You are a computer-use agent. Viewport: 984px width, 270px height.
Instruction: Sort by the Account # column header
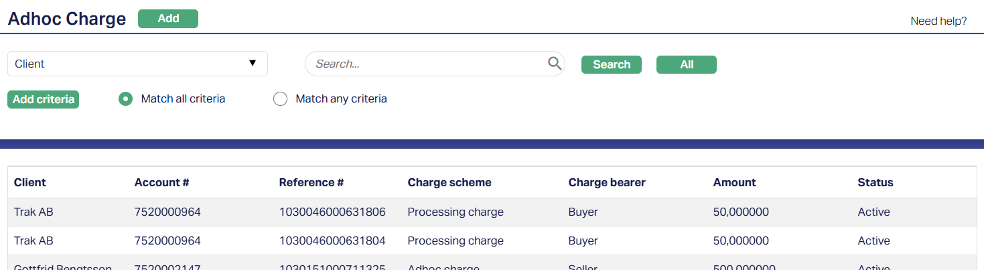point(162,182)
